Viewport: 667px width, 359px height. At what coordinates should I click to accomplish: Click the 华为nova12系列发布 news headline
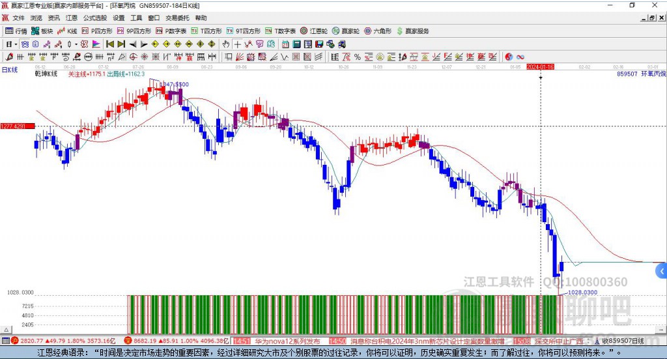(x=287, y=341)
